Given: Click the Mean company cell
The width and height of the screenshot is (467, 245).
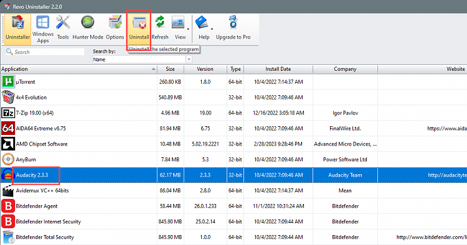Looking at the screenshot, I should (345, 190).
